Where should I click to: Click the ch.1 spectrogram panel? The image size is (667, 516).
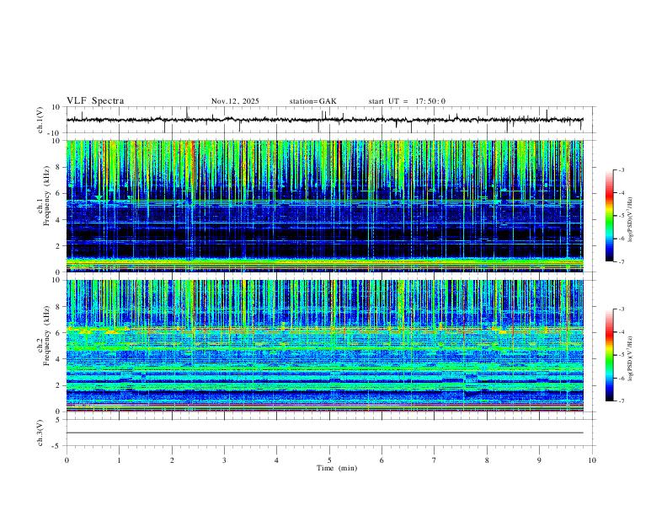click(324, 206)
